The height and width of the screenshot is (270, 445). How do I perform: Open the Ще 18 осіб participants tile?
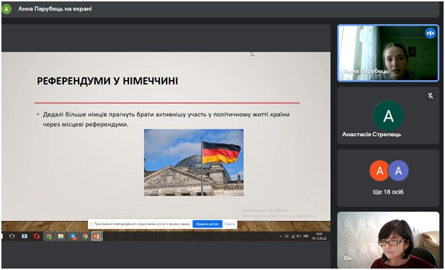point(388,178)
